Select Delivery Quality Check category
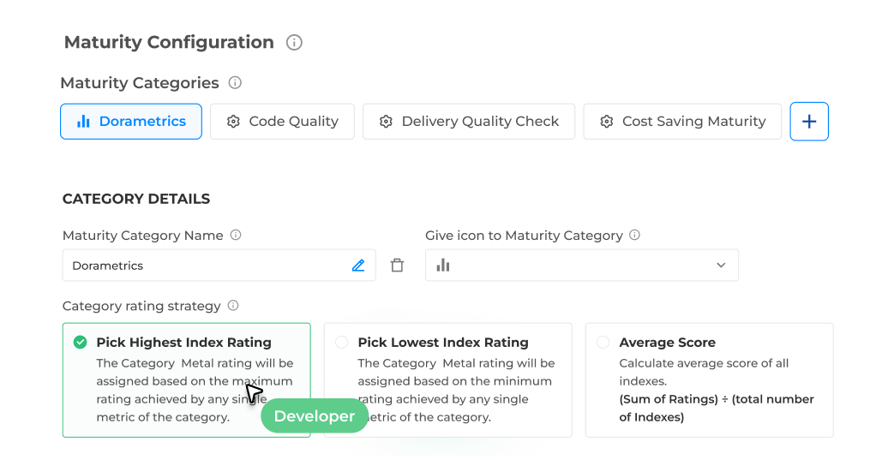This screenshot has height=460, width=882. tap(470, 122)
